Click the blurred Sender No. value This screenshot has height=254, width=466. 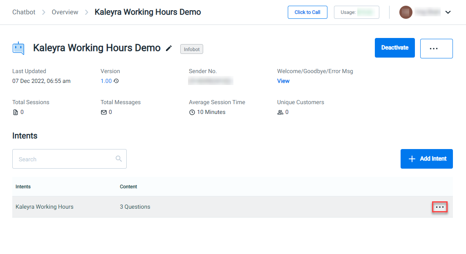tap(211, 81)
